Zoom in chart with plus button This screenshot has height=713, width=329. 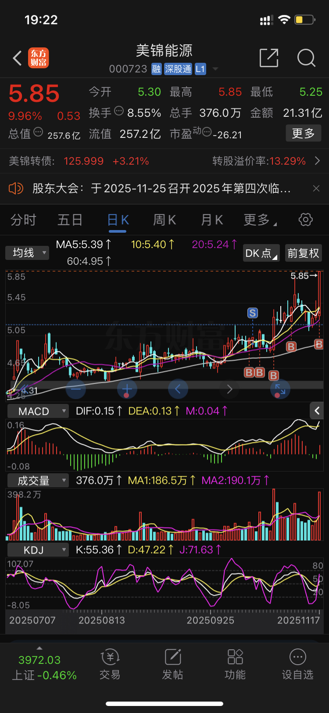pyautogui.click(x=127, y=389)
